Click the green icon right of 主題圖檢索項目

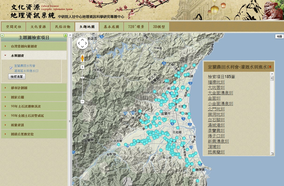pos(65,36)
